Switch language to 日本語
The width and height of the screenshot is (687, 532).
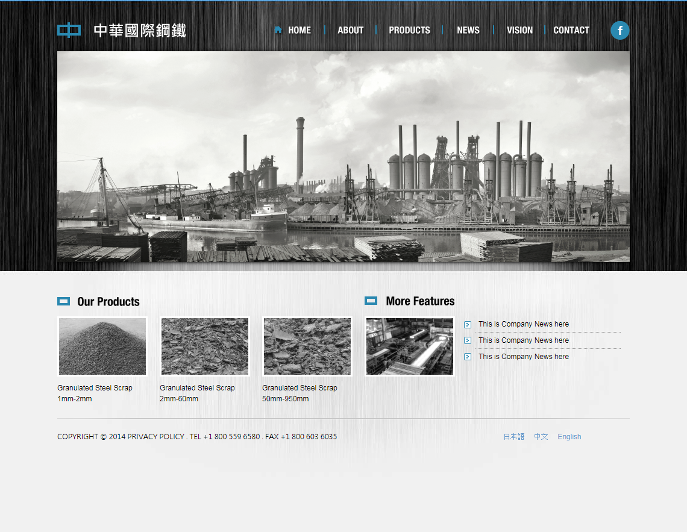click(x=513, y=437)
